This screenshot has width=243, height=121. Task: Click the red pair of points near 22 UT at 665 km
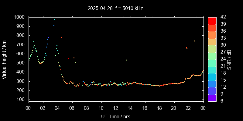tap(187, 48)
